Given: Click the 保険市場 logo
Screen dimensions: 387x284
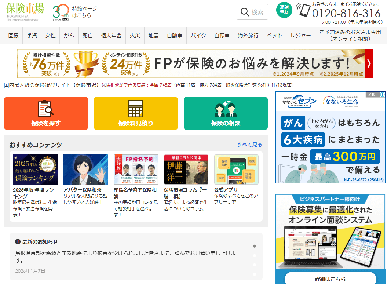Looking at the screenshot, I should [x=25, y=11].
